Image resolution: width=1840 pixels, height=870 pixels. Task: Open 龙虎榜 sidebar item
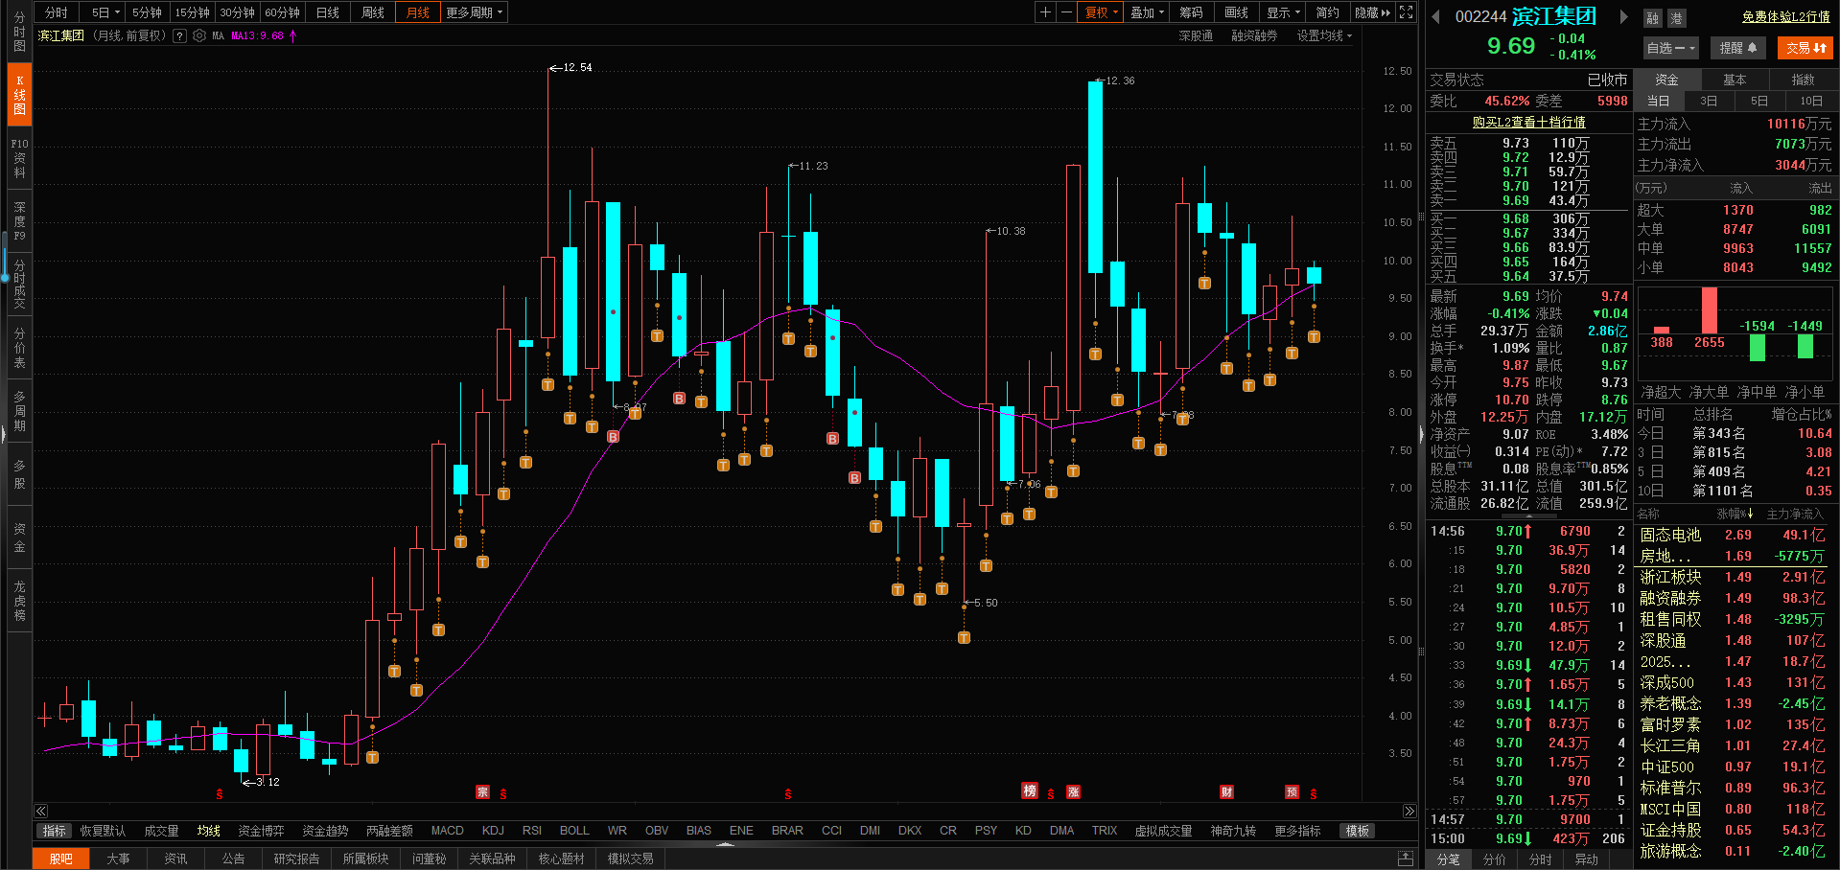(x=19, y=601)
